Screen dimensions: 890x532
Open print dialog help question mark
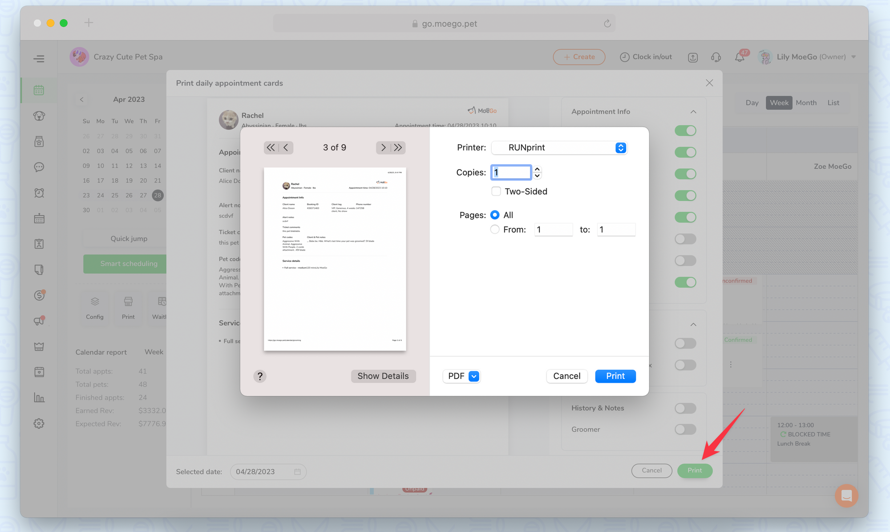coord(260,376)
